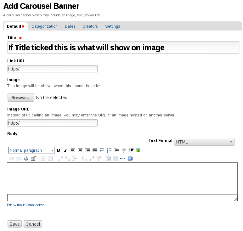243x231 pixels.
Task: Justify body text
Action: [95, 150]
